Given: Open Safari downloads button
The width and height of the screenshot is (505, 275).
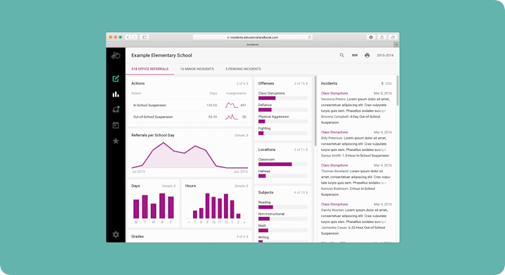Looking at the screenshot, I should 371,37.
